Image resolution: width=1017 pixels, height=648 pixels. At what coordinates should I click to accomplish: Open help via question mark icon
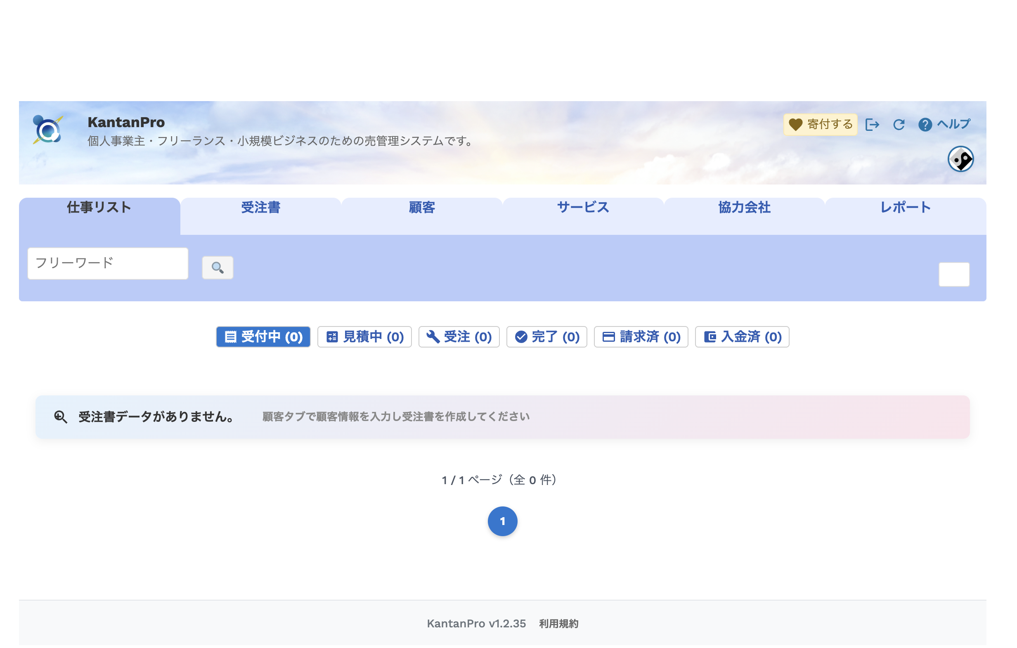pos(925,125)
